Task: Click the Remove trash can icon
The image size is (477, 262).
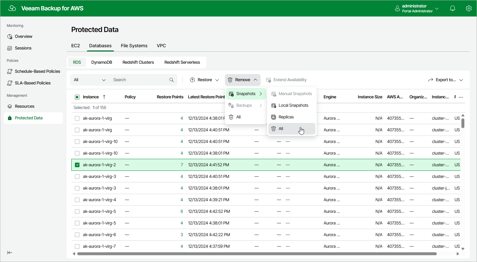Action: [230, 80]
